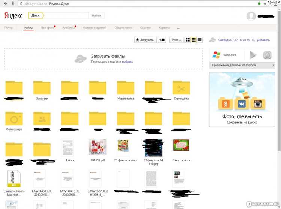281x209 pixels.
Task: Click the Windows app download icon
Action: [216, 55]
